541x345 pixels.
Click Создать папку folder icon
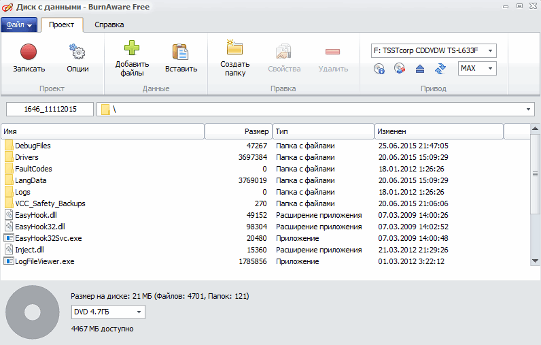point(234,48)
